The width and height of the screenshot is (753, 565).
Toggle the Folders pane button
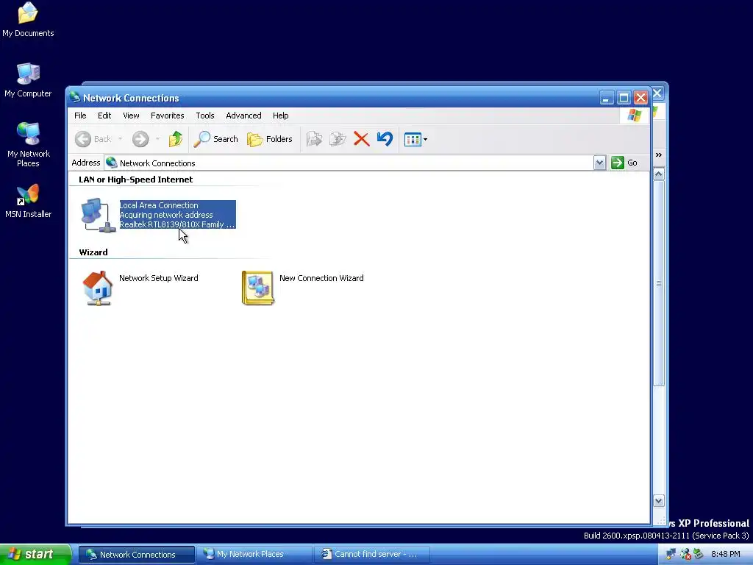tap(269, 139)
